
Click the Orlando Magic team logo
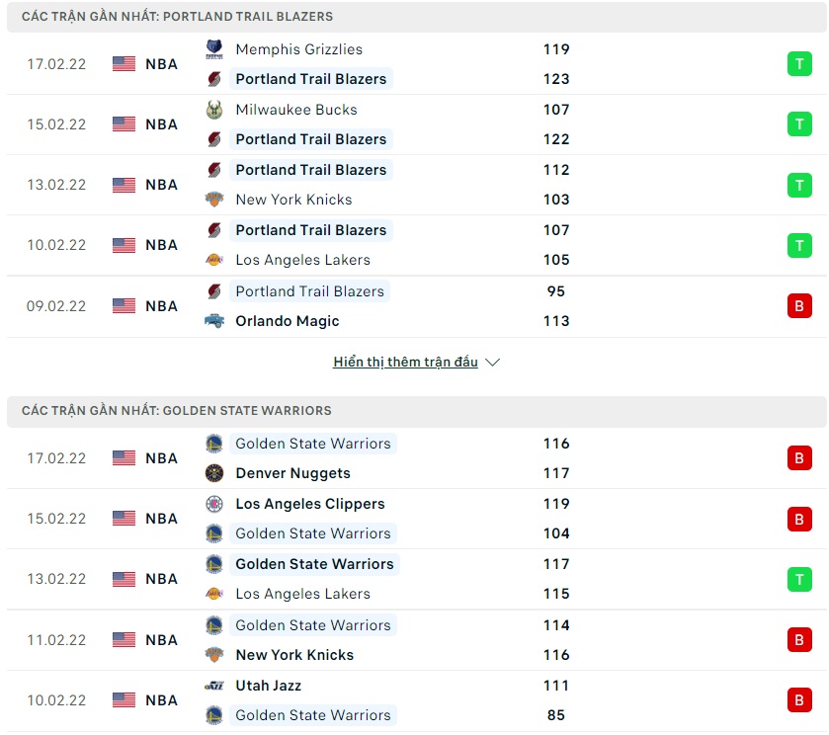tap(214, 321)
